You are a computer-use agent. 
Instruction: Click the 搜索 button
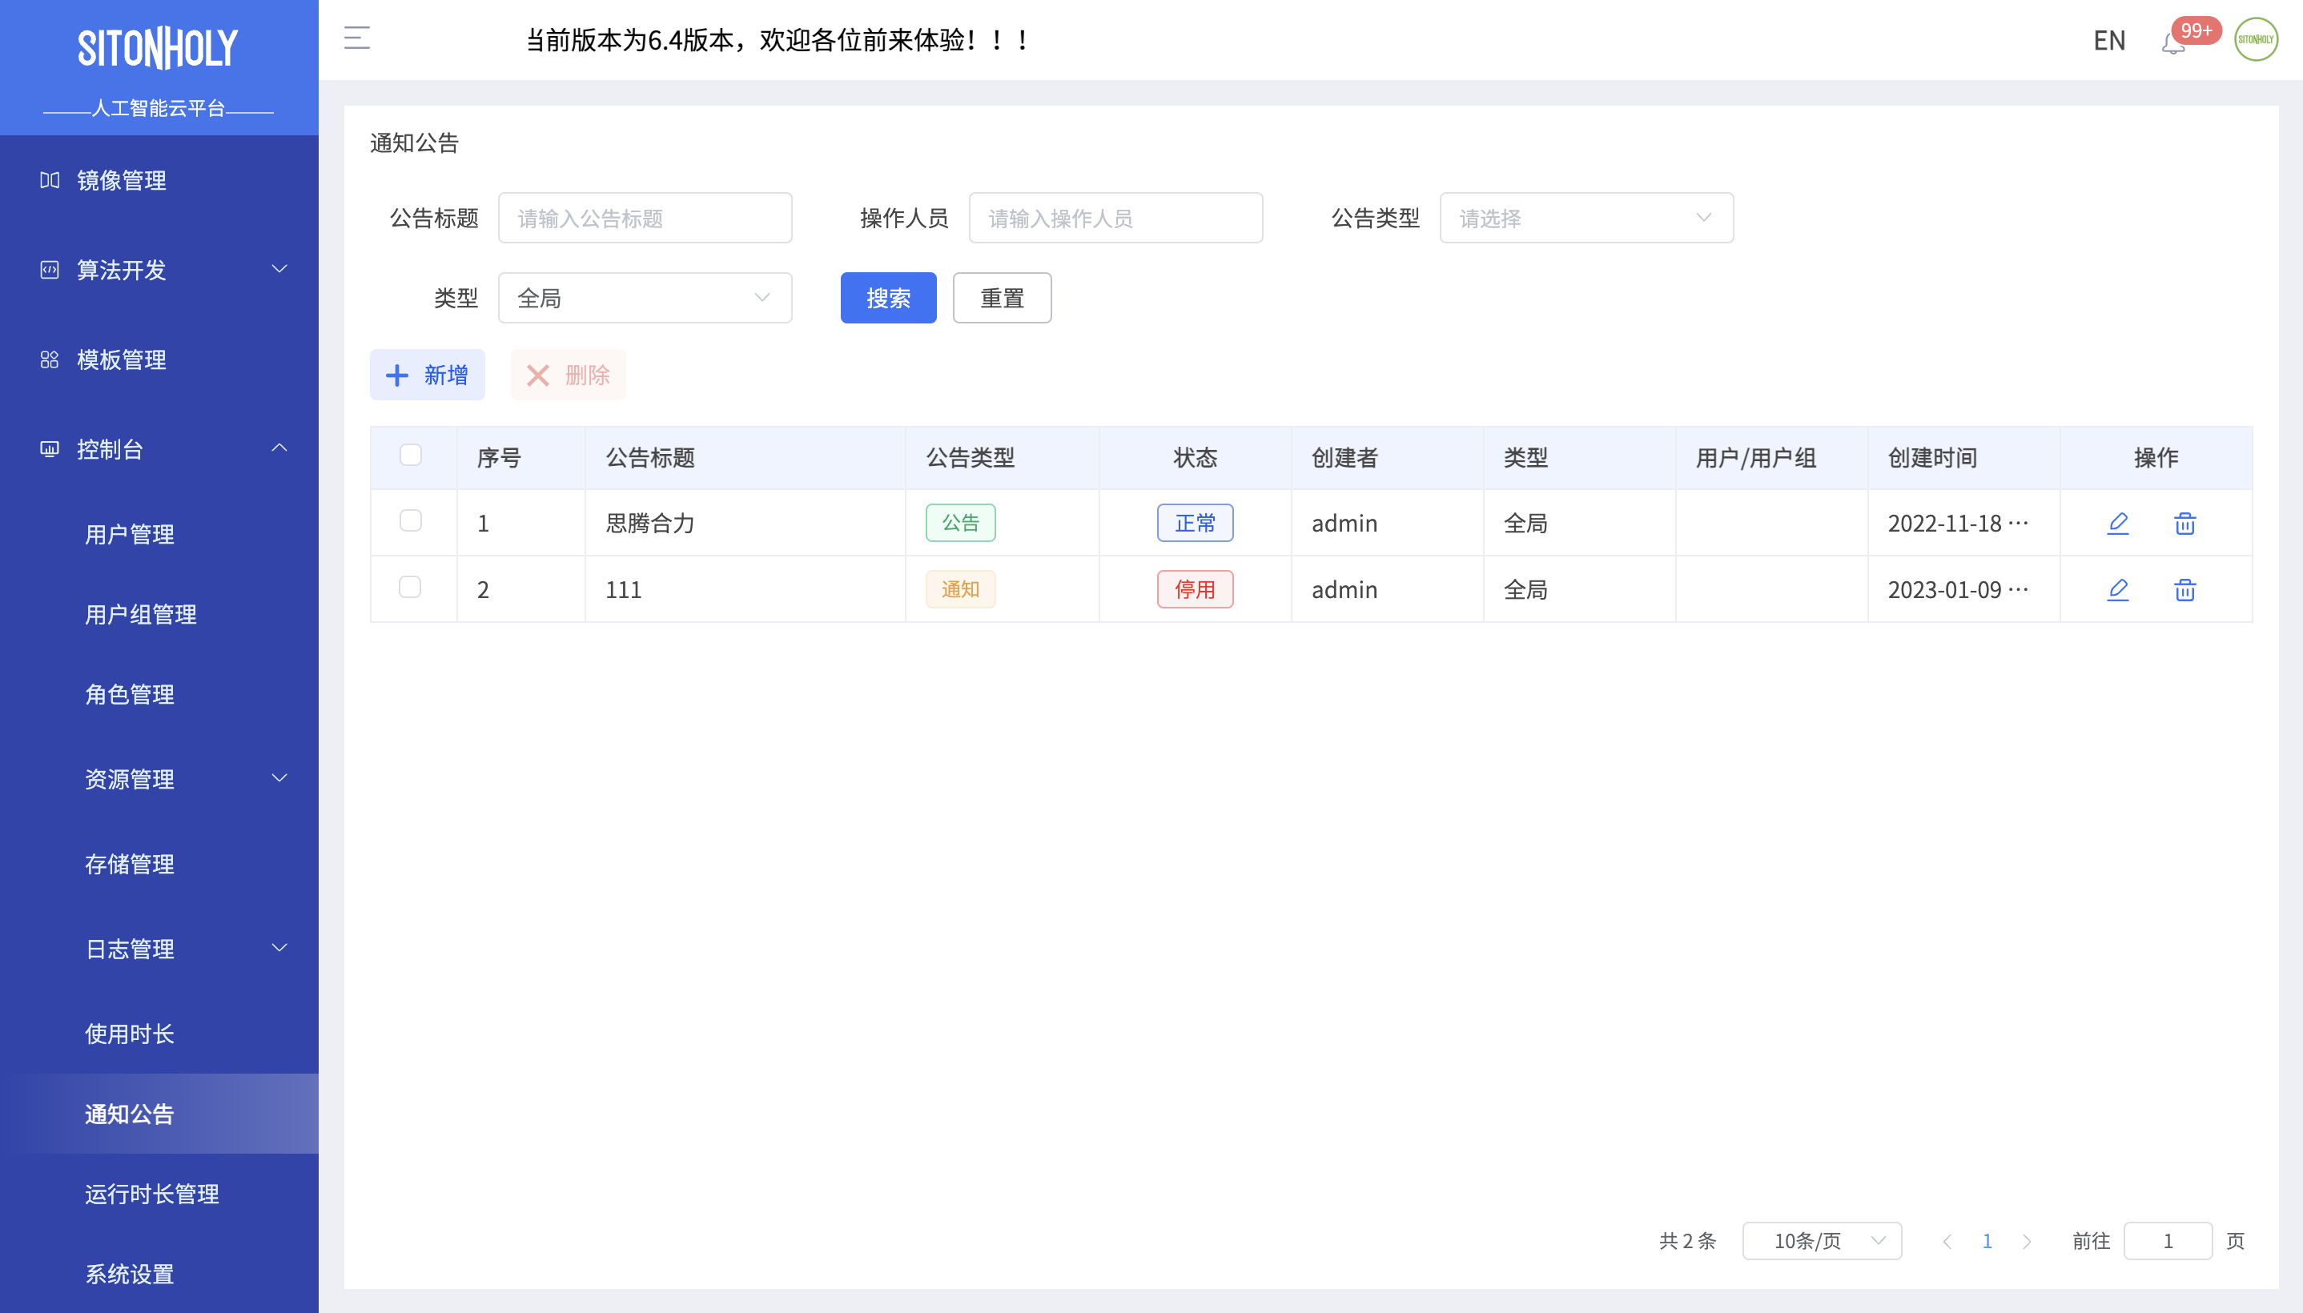(x=888, y=299)
